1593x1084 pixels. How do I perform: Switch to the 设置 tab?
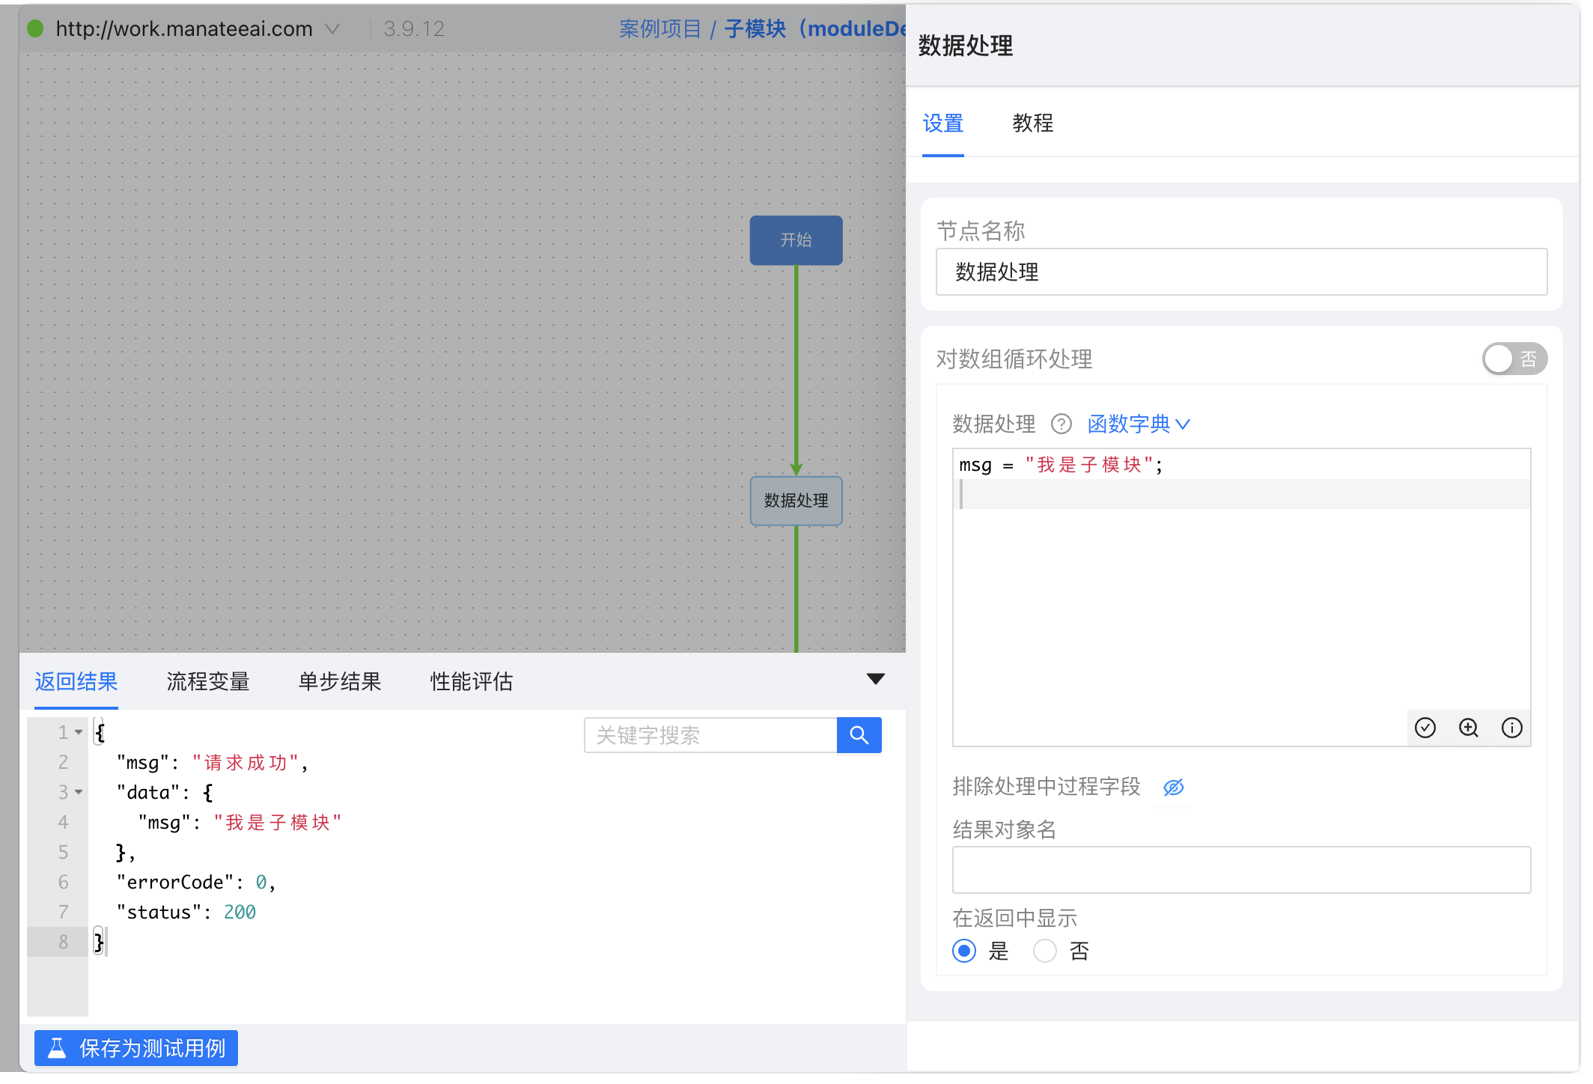(x=943, y=124)
